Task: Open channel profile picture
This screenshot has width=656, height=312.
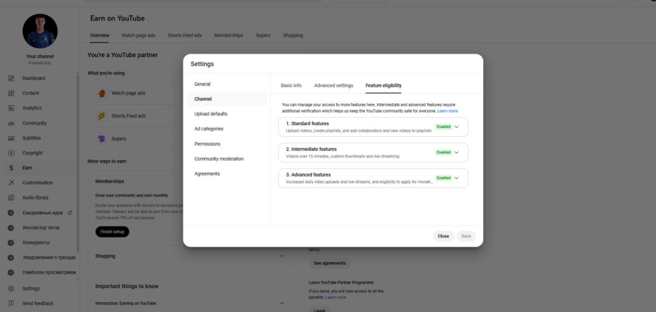Action: [40, 31]
